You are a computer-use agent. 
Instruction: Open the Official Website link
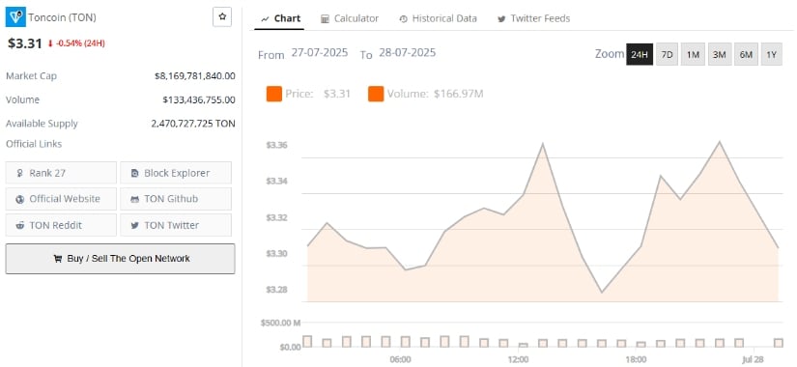(x=61, y=199)
